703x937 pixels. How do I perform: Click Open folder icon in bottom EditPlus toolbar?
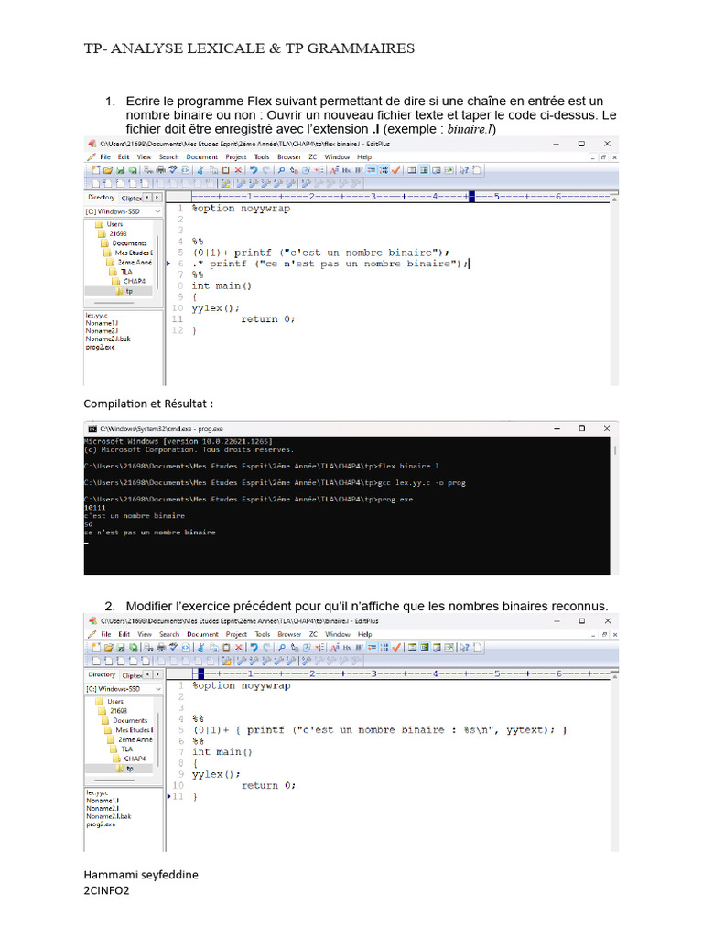pos(108,647)
